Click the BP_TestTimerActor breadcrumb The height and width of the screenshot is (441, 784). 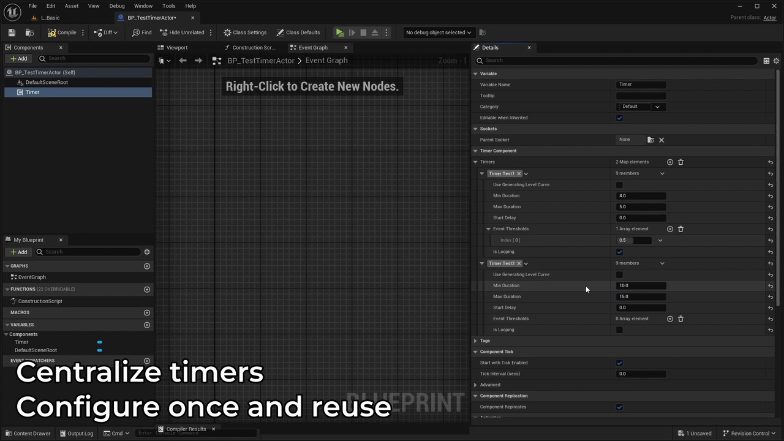tap(261, 61)
